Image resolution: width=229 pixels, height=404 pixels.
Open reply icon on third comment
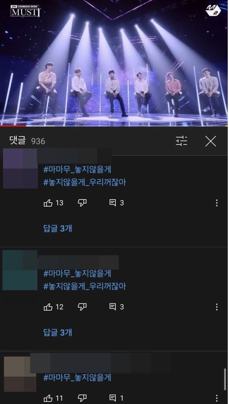[113, 398]
